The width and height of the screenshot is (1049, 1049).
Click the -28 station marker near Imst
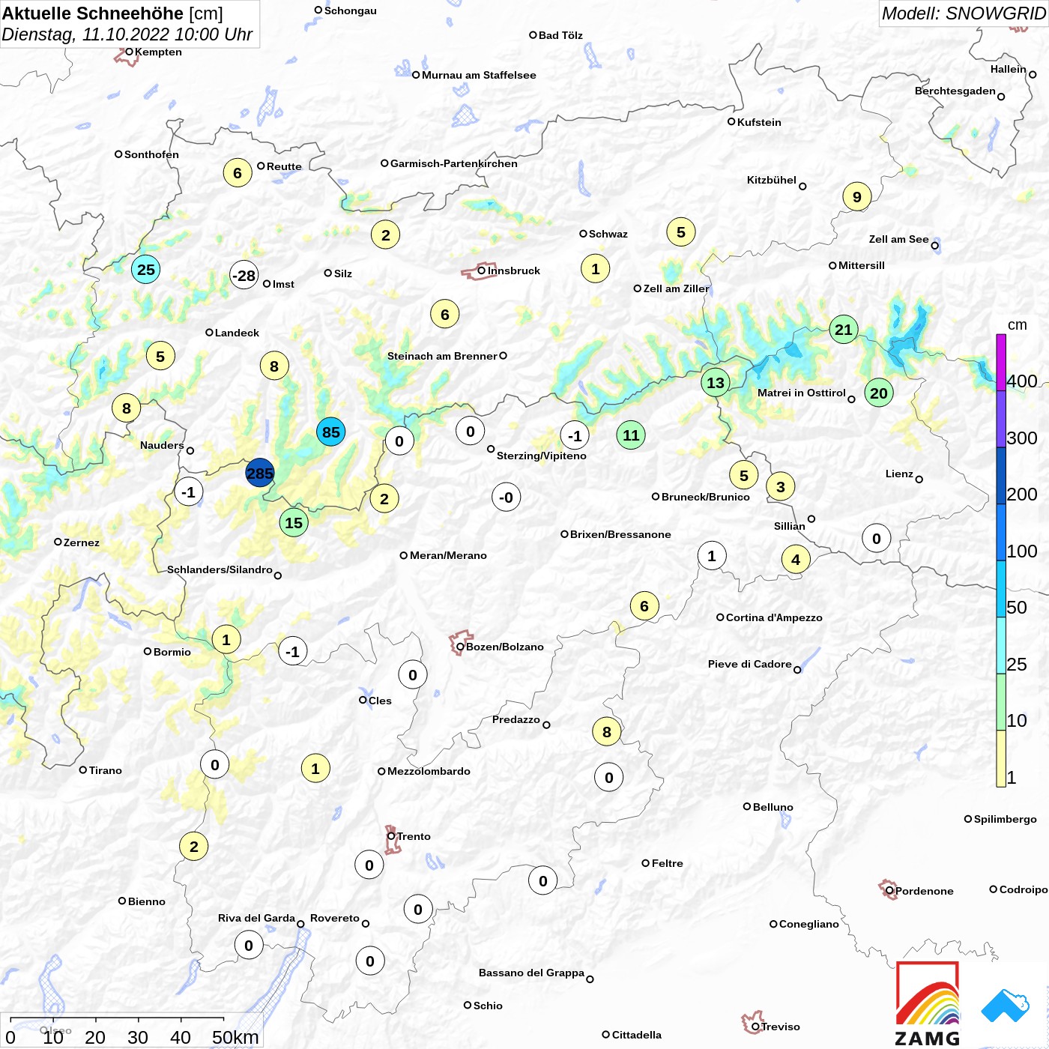(244, 275)
